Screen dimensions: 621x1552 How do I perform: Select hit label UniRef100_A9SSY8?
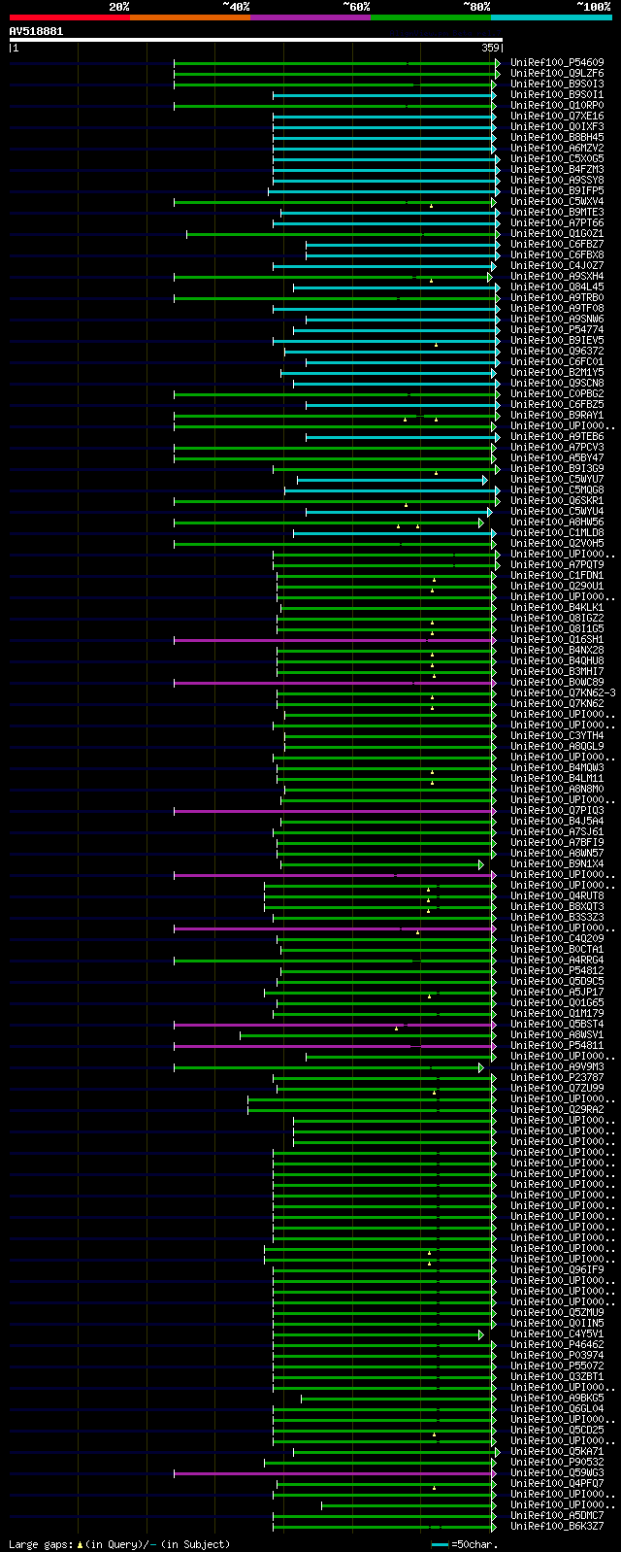557,180
